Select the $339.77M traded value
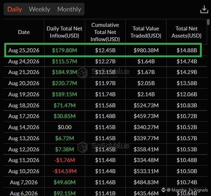Viewport: 211px width, 196px height. [146, 138]
